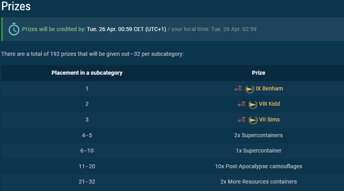Select the '2x Supercontainers' prize cell
344x191 pixels.
tap(258, 135)
